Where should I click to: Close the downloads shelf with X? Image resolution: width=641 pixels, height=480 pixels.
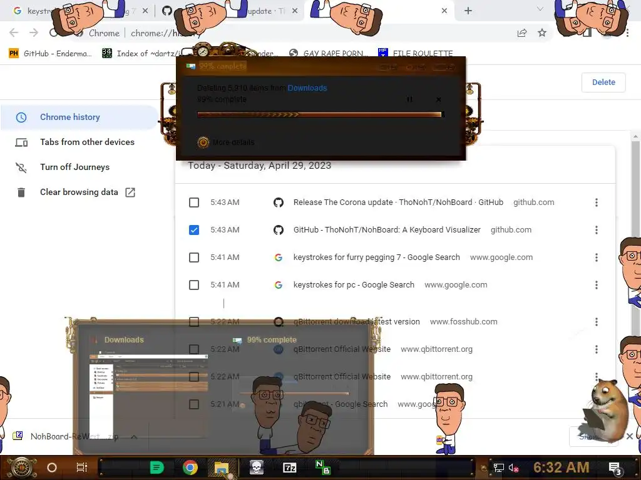point(630,436)
